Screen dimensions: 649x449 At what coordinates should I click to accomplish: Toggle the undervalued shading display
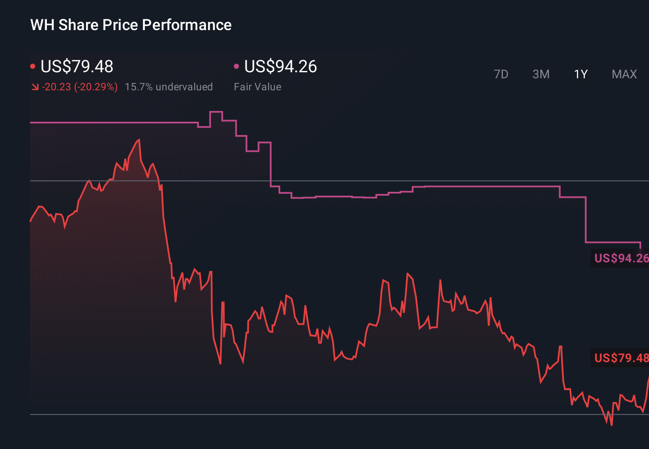tap(169, 86)
